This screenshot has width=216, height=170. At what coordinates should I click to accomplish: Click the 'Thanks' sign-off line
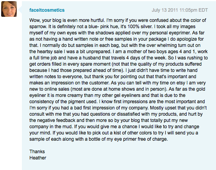(37, 152)
